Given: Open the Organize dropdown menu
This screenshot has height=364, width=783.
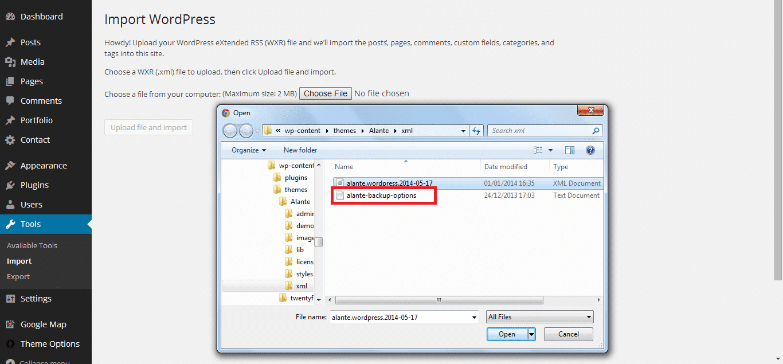Looking at the screenshot, I should point(249,150).
